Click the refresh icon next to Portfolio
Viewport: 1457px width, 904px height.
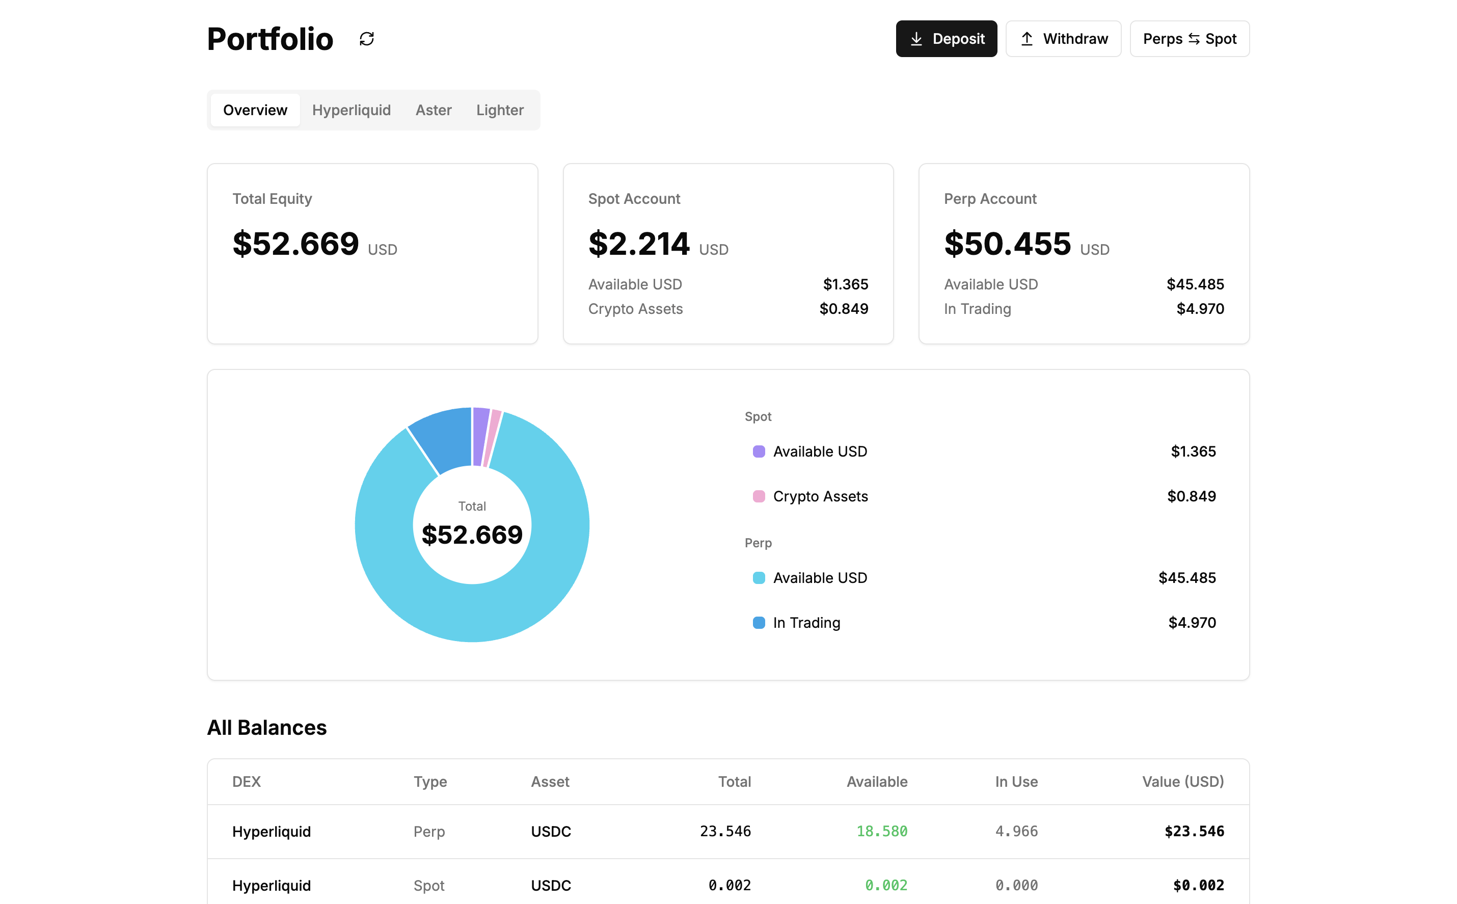[x=366, y=38]
